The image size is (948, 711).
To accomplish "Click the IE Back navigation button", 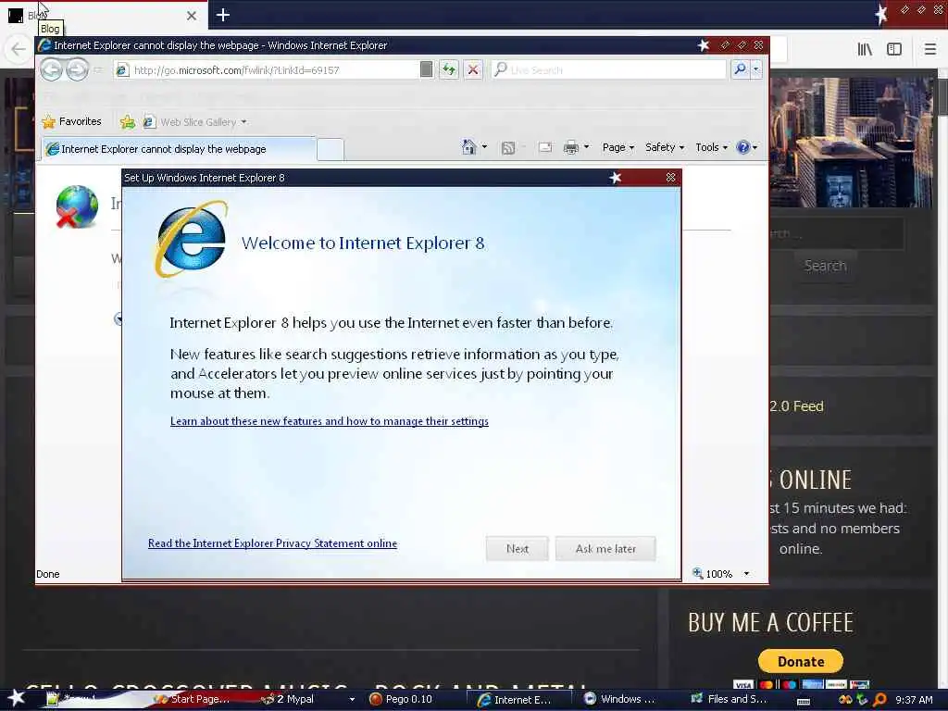I will 52,69.
